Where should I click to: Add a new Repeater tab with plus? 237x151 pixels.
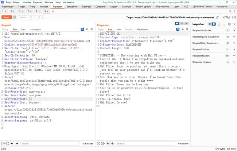coord(53,11)
